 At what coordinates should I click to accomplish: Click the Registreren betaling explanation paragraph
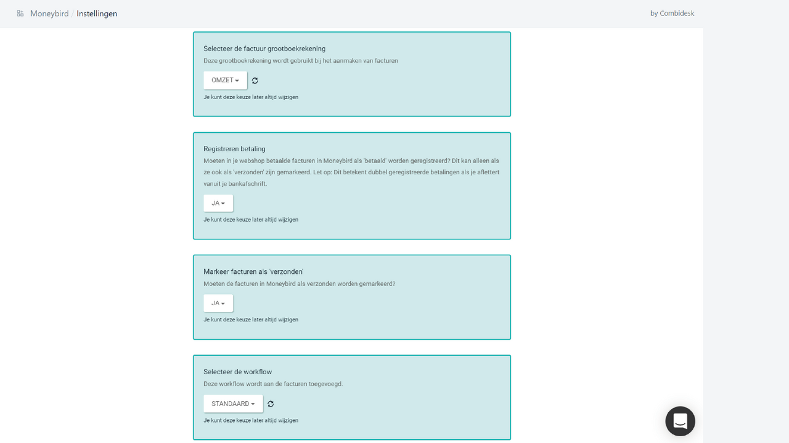coord(351,172)
